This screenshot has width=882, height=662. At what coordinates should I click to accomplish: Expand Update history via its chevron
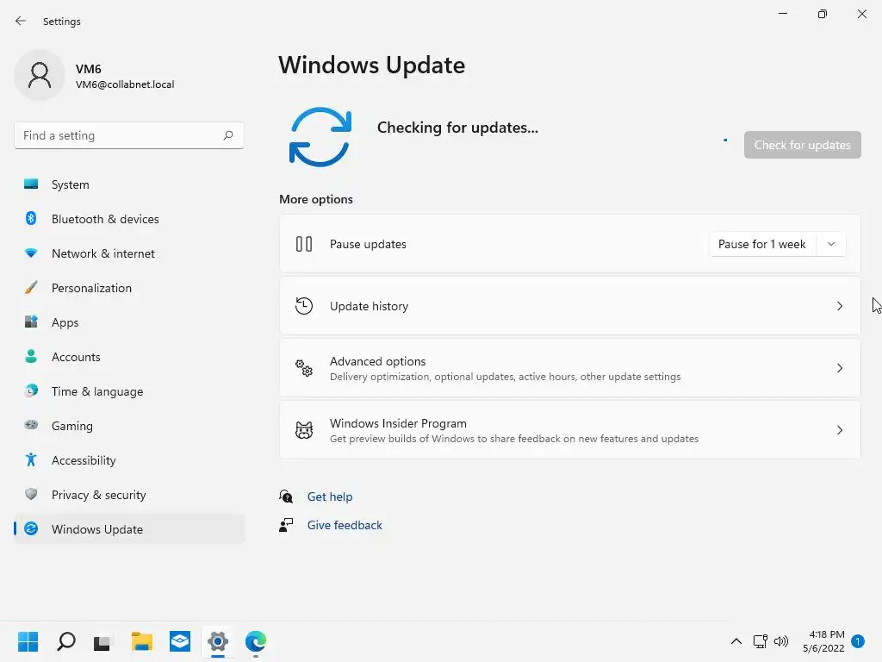(839, 306)
